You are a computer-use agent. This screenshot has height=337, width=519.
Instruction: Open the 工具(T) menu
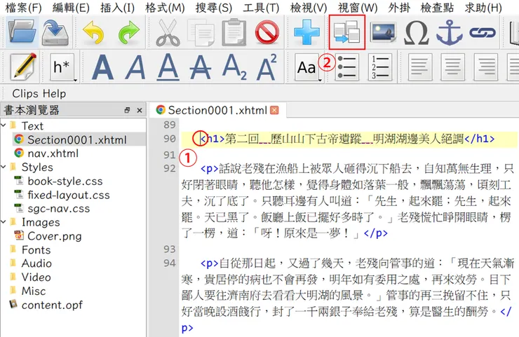point(261,8)
